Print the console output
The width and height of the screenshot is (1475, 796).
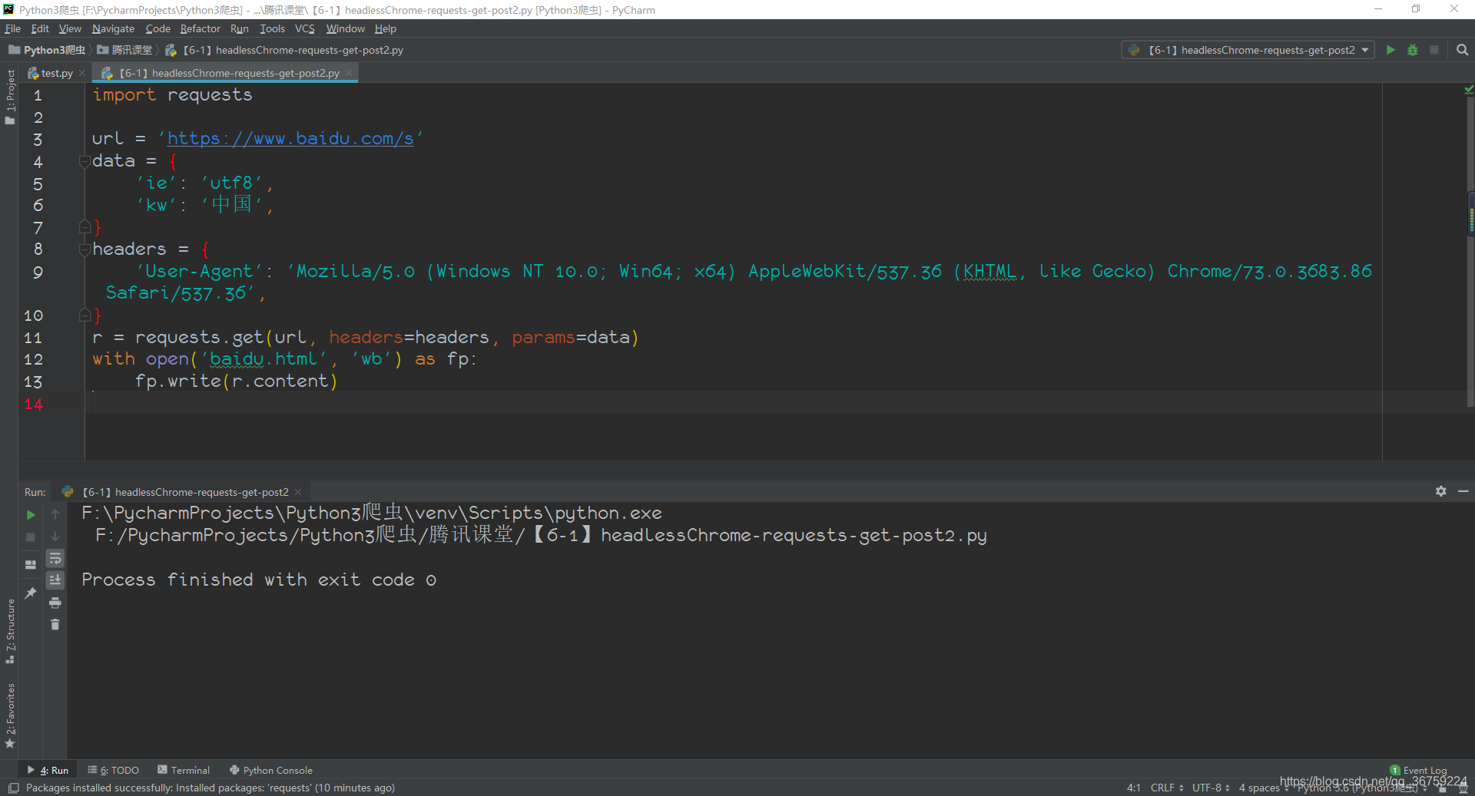(55, 603)
